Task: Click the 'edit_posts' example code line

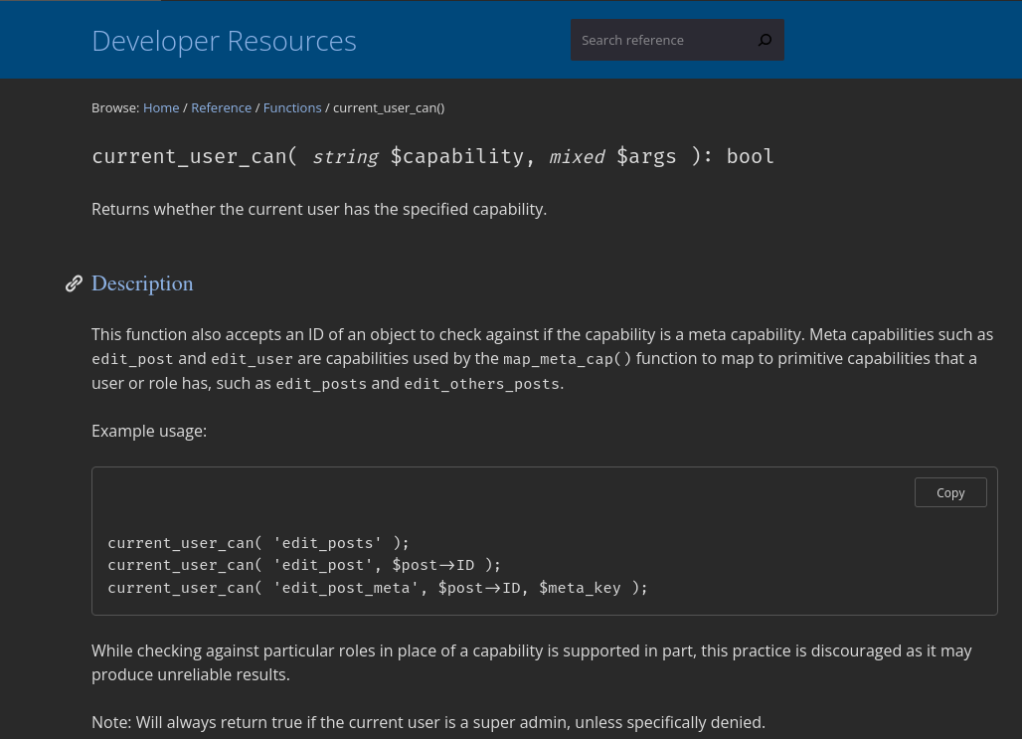Action: point(258,543)
